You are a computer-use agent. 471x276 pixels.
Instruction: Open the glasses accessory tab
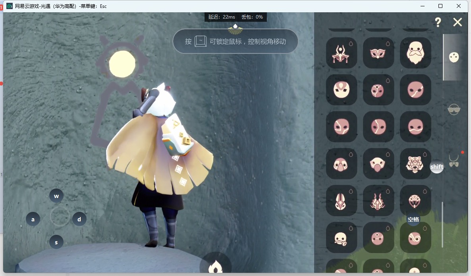click(454, 110)
